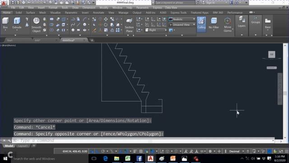Switch to the Layout1 tab
Screen dimensions: 289x163
coord(23,146)
